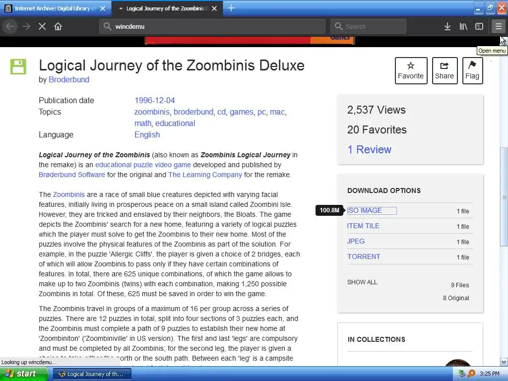
Task: Select the Logical Journey taskbar button
Action: pos(92,374)
